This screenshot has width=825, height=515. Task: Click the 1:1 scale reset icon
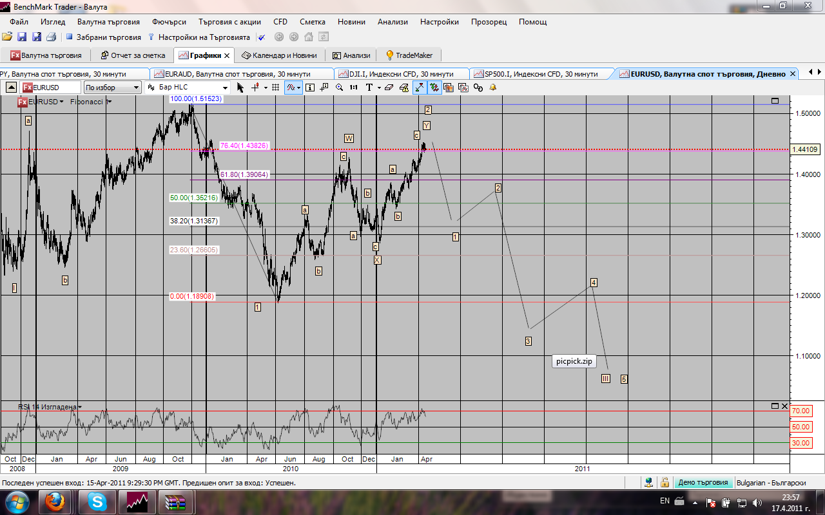[x=354, y=88]
